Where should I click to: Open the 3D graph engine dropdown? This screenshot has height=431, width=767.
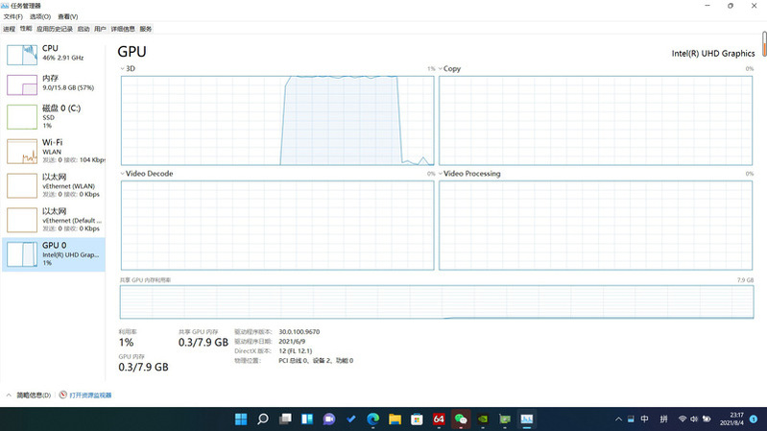[129, 68]
